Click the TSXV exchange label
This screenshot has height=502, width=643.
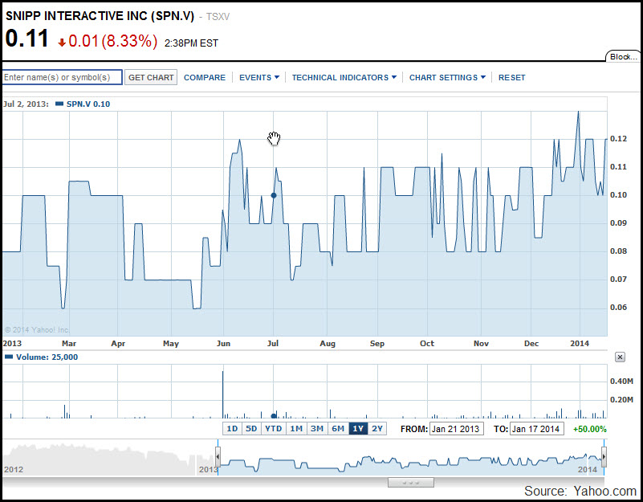pos(218,17)
